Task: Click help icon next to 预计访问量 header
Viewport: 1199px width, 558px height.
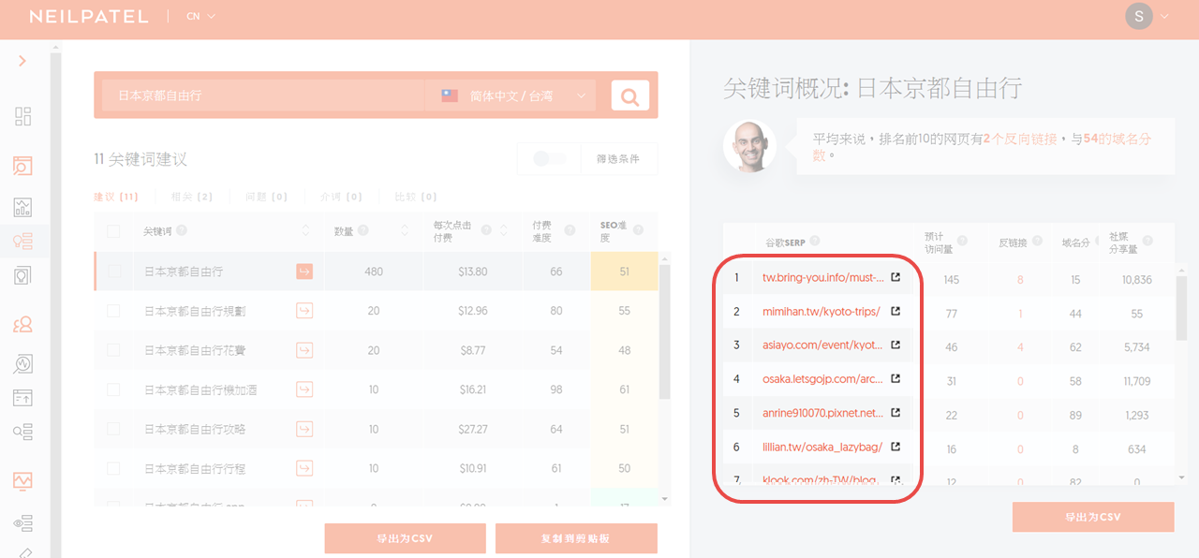Action: coord(961,242)
